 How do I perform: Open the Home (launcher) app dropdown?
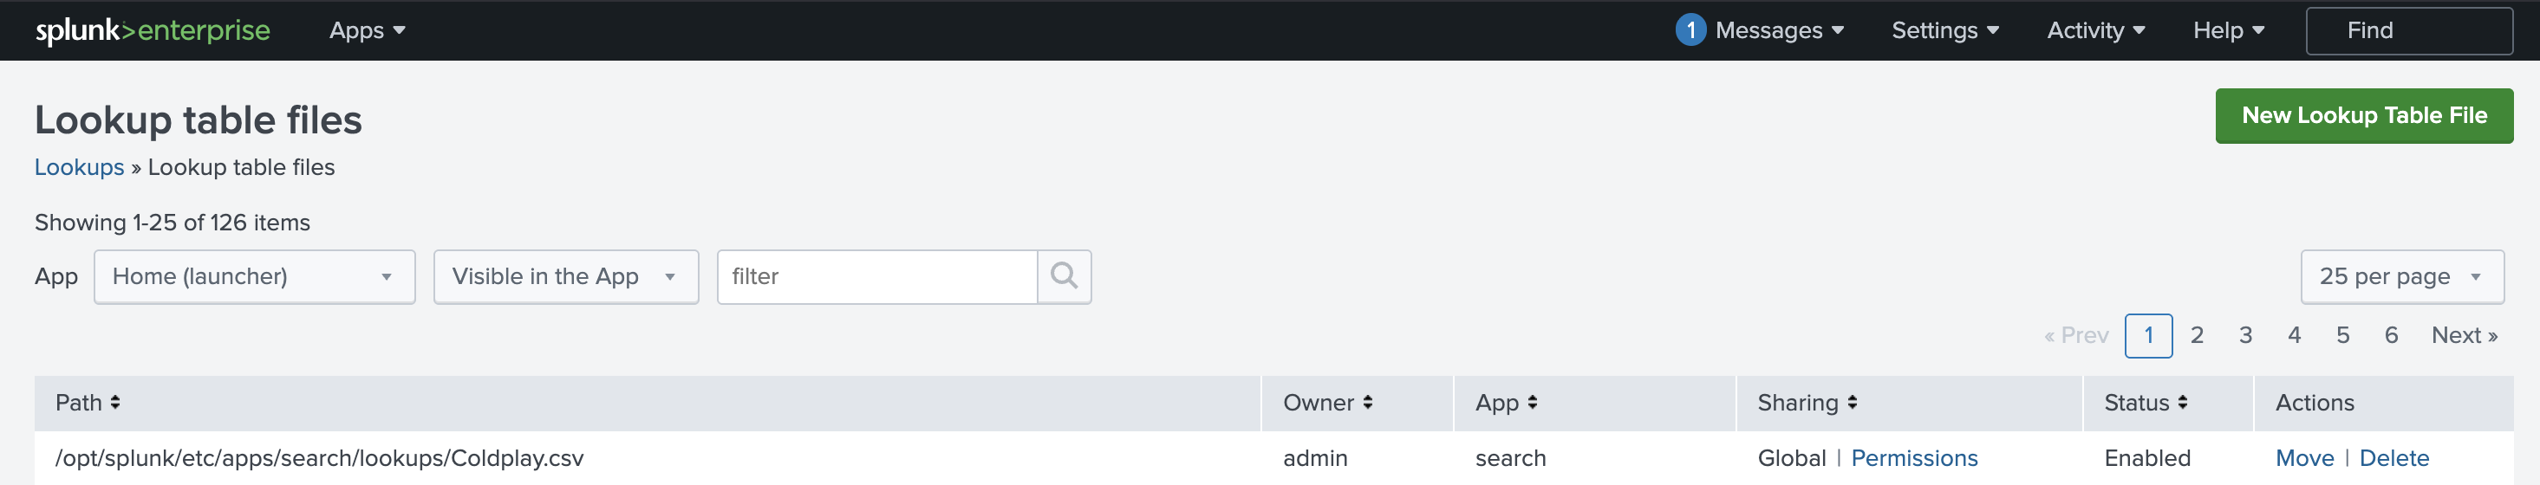click(x=253, y=276)
